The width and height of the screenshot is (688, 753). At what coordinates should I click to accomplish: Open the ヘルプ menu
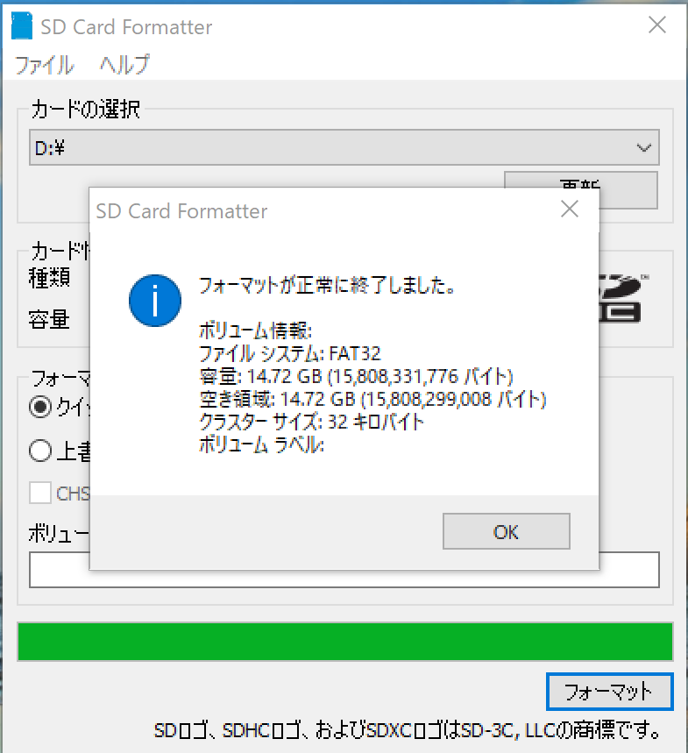pos(124,65)
